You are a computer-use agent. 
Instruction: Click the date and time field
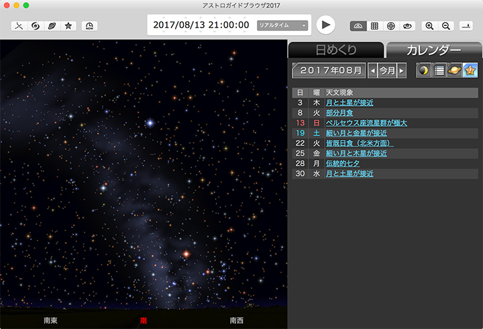pos(201,25)
